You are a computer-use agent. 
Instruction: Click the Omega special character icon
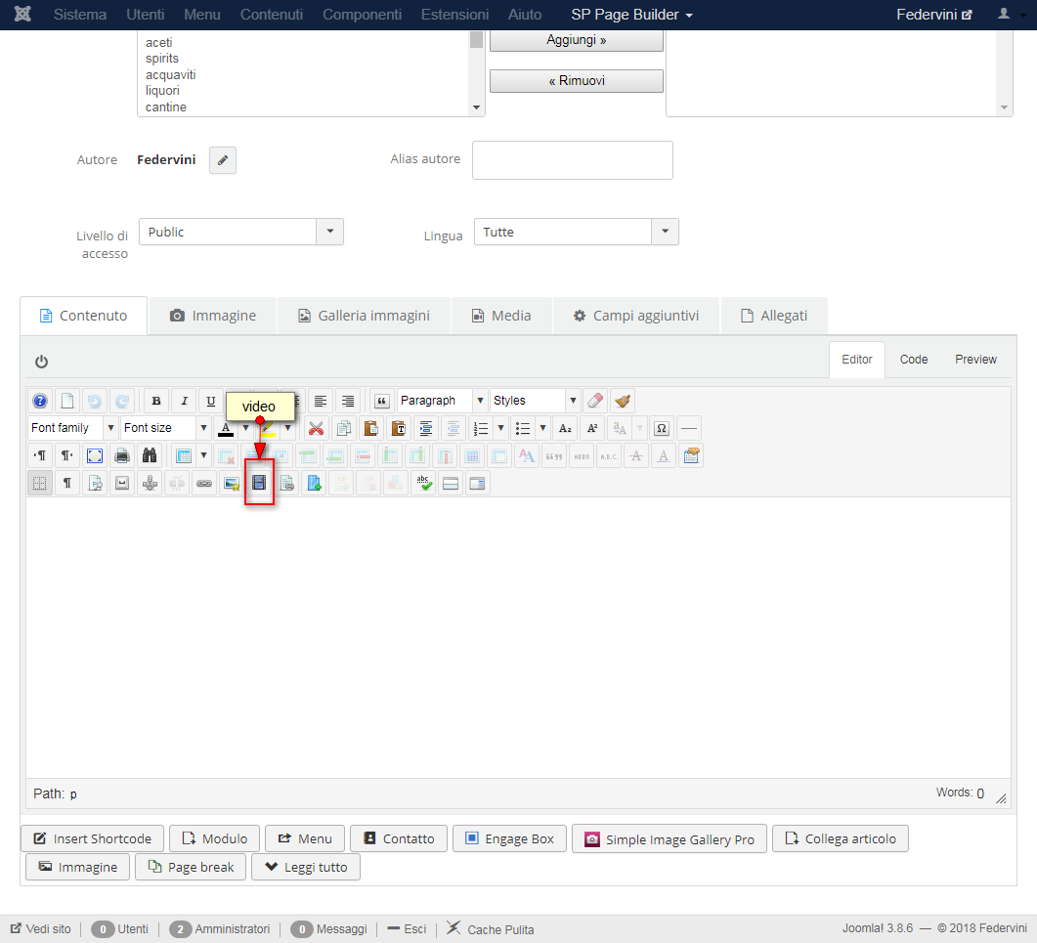pyautogui.click(x=662, y=429)
